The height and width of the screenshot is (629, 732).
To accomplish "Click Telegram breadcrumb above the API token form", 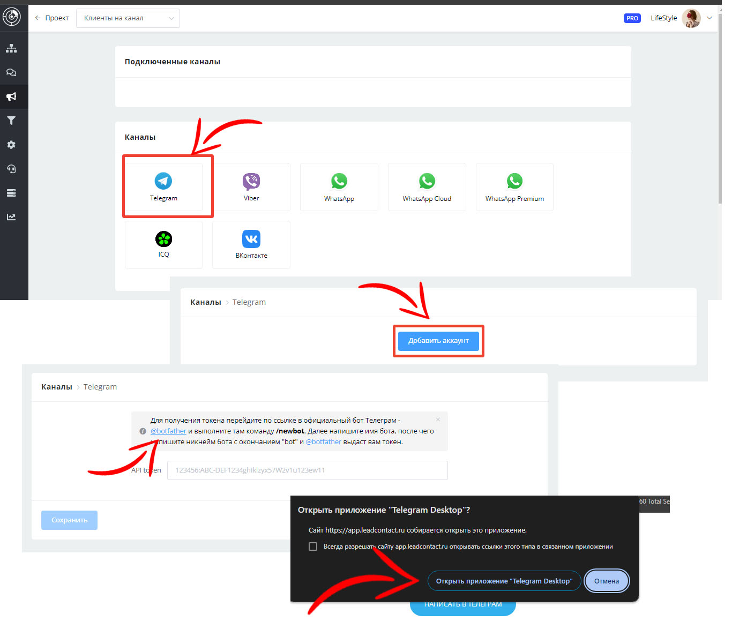I will [100, 387].
